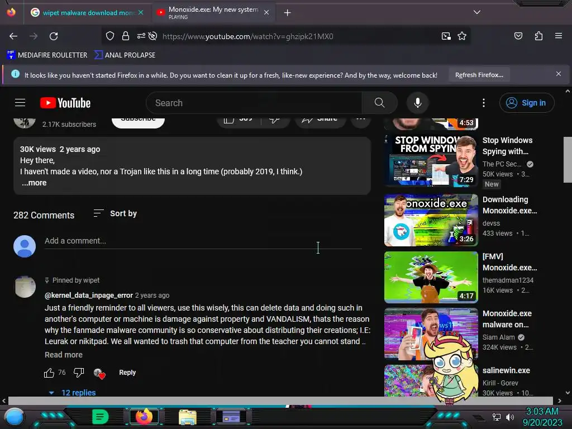Click the YouTube search magnifier button
Screen dimensions: 572x429
(x=379, y=103)
